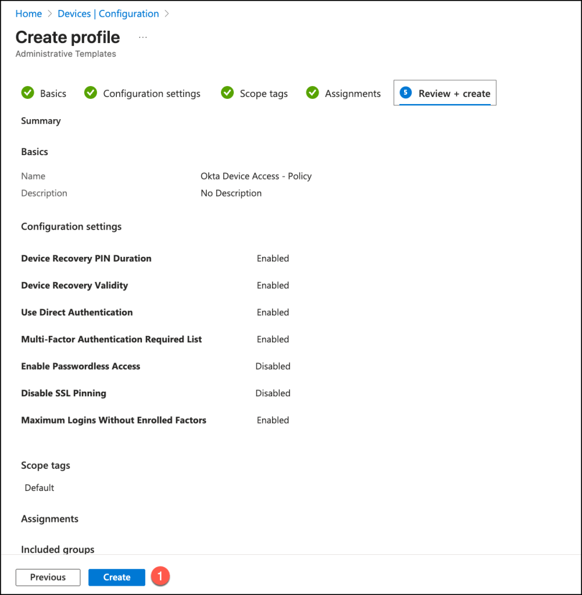Click the green checkmark beside Assignments
The height and width of the screenshot is (595, 582).
313,93
